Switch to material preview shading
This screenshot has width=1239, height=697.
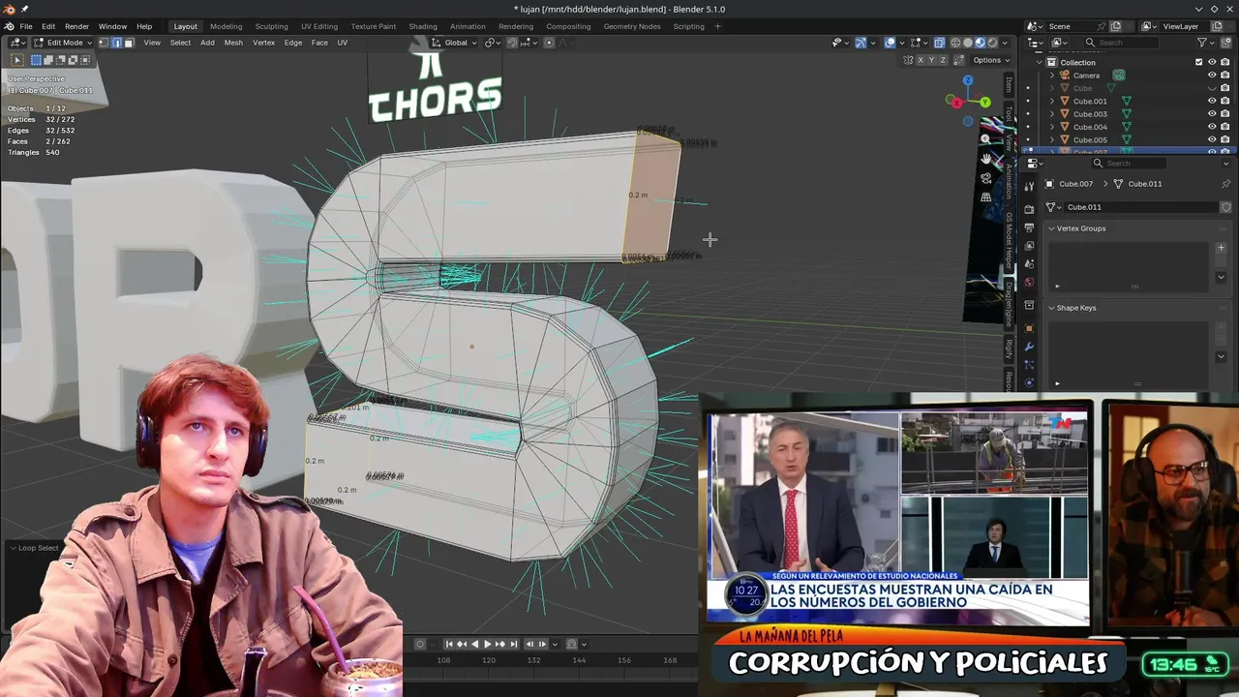coord(980,43)
